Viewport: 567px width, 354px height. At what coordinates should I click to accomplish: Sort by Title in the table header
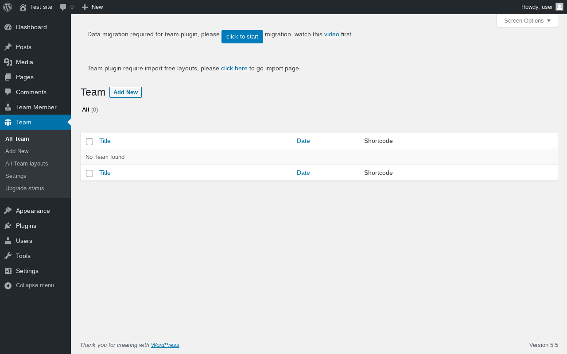click(105, 141)
